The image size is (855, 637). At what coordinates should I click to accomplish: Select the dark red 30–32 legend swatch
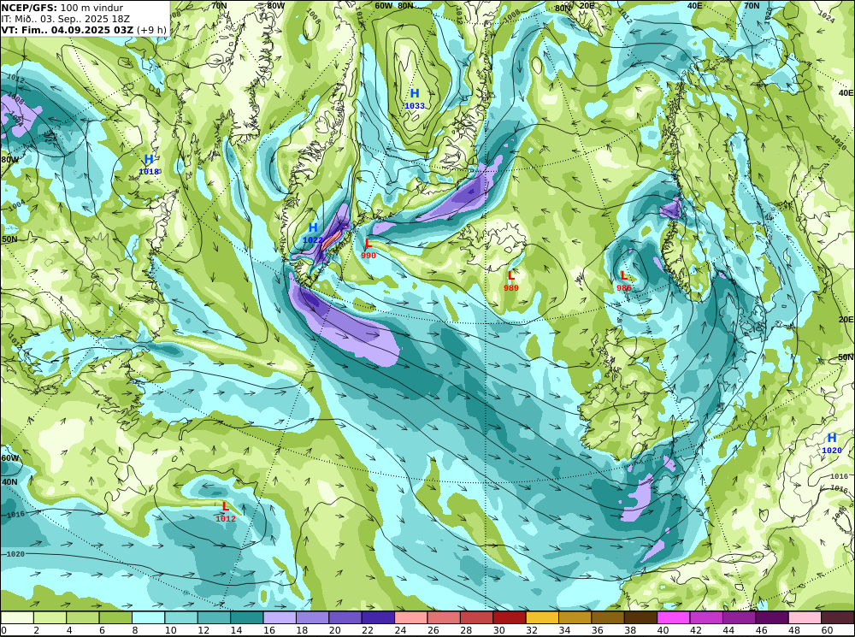[x=510, y=617]
